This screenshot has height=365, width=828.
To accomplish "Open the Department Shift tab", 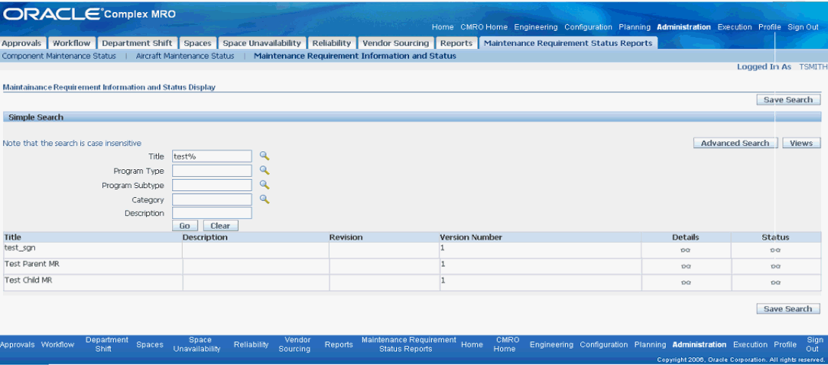I will coord(137,43).
